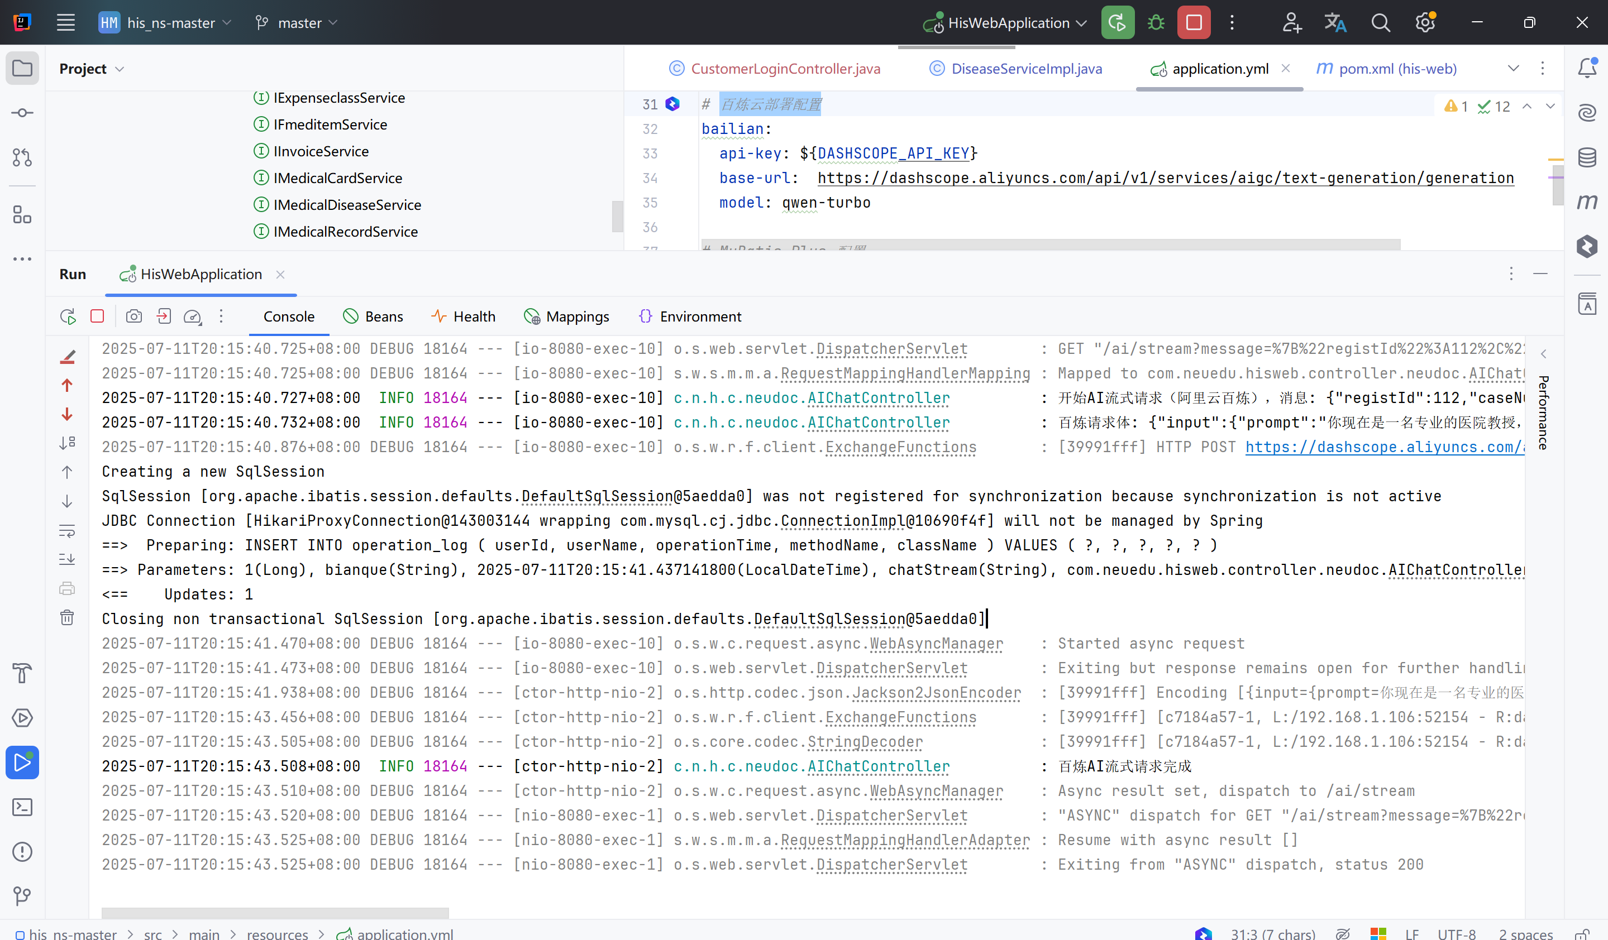Open the Terminal tool window icon

pyautogui.click(x=22, y=807)
